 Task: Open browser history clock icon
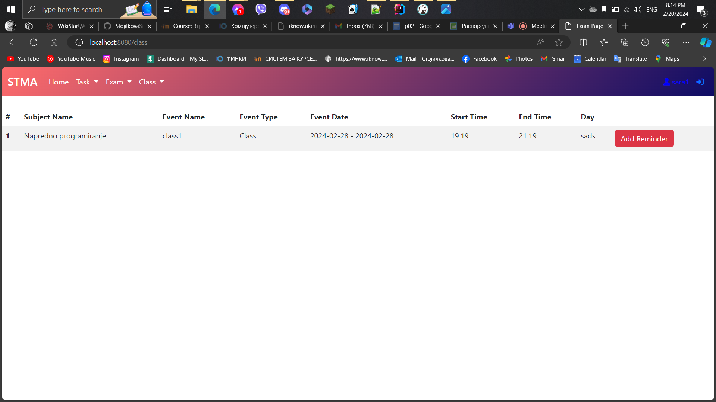coord(645,42)
